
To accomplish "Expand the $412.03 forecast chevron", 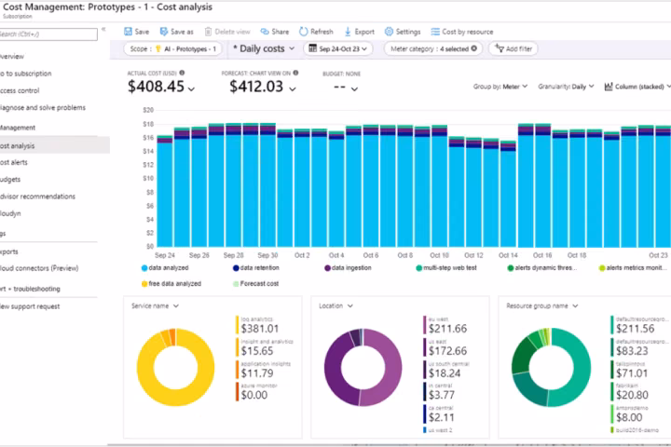I will [x=293, y=89].
